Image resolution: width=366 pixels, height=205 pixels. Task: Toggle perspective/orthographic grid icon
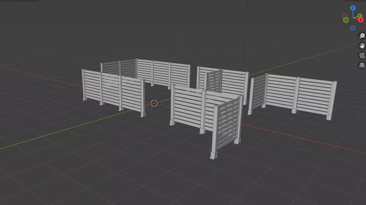click(362, 65)
